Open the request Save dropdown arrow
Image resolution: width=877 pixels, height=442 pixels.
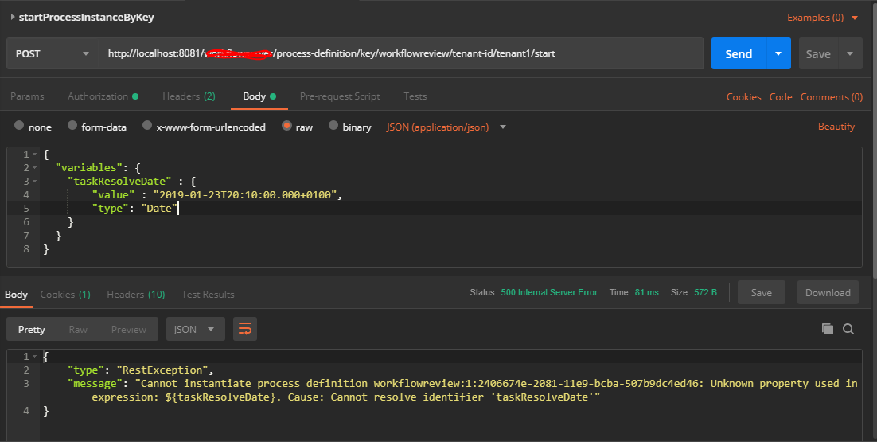[850, 53]
